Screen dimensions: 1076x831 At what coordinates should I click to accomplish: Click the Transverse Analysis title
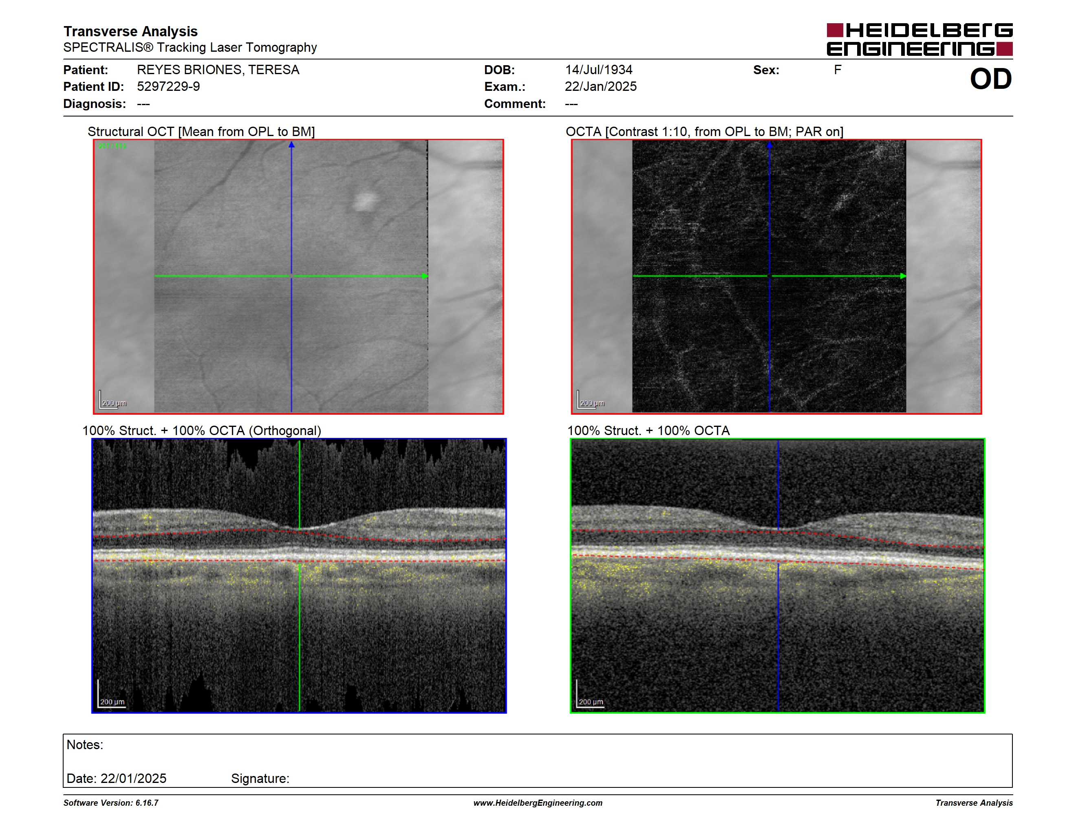[130, 31]
